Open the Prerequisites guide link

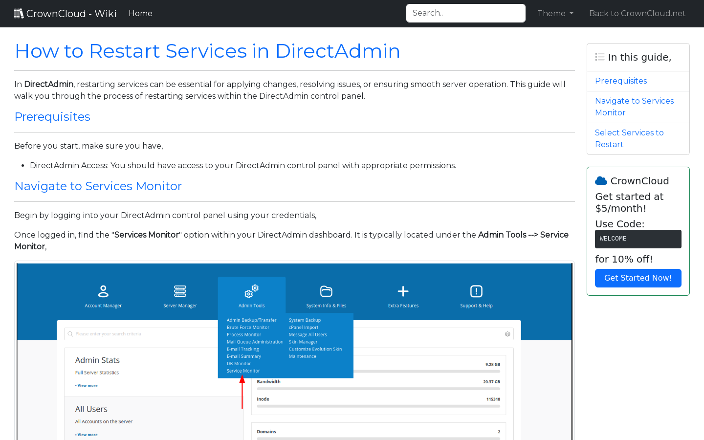coord(621,81)
